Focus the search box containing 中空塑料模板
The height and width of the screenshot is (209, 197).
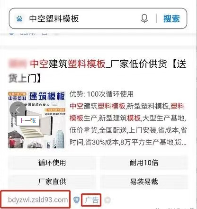pyautogui.click(x=98, y=18)
